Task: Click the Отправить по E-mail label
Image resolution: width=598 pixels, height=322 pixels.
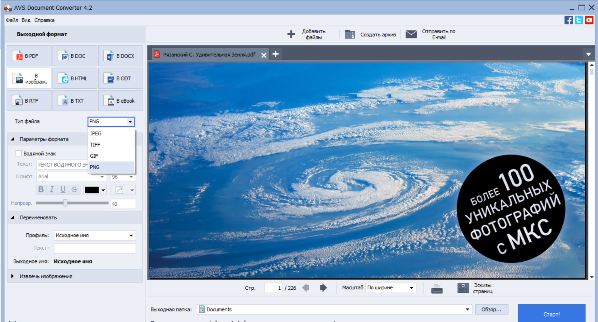Action: coord(439,34)
